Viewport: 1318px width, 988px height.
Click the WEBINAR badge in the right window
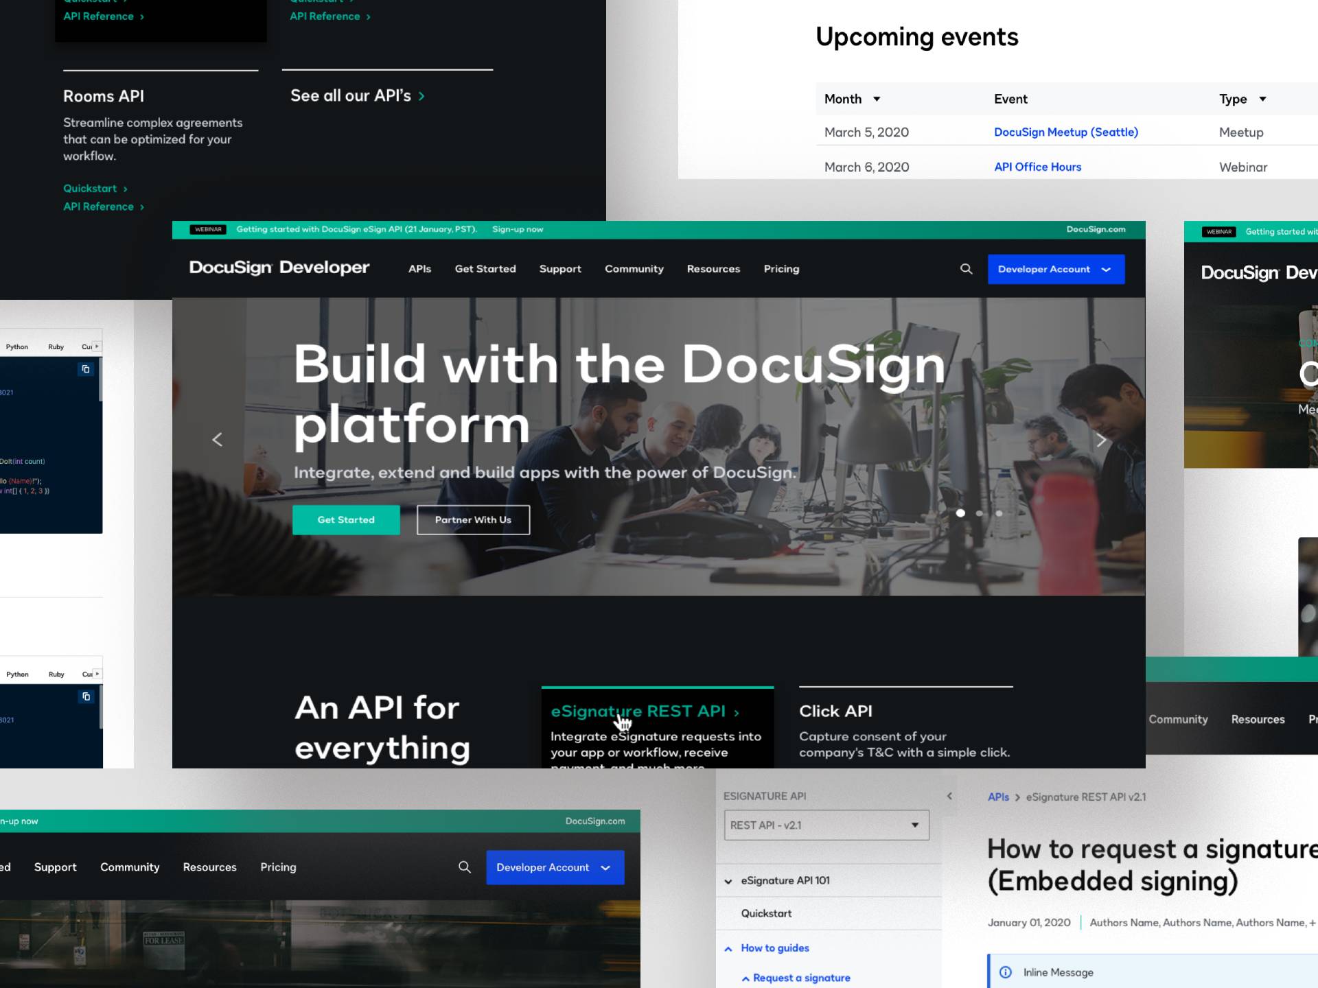[x=1219, y=232]
